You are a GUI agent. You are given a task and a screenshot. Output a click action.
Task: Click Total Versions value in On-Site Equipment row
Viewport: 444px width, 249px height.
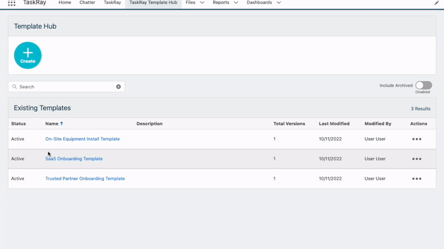click(274, 139)
